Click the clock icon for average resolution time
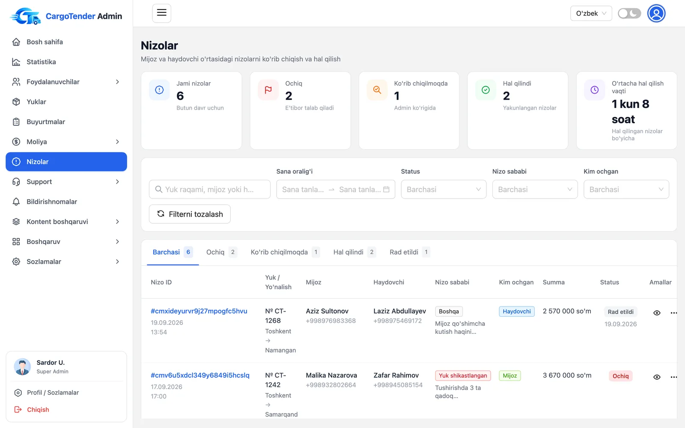 (x=594, y=90)
